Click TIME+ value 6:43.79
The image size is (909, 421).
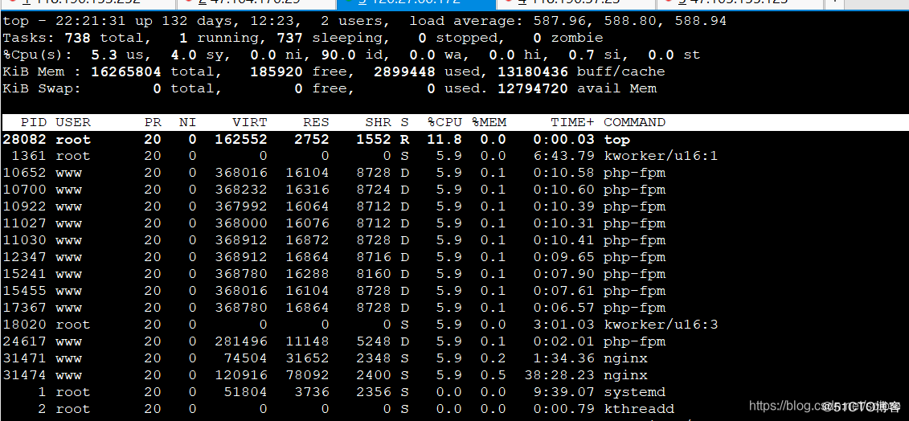tap(564, 156)
